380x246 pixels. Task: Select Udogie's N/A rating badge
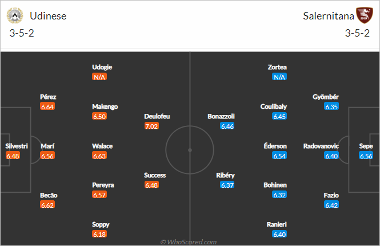pyautogui.click(x=99, y=77)
